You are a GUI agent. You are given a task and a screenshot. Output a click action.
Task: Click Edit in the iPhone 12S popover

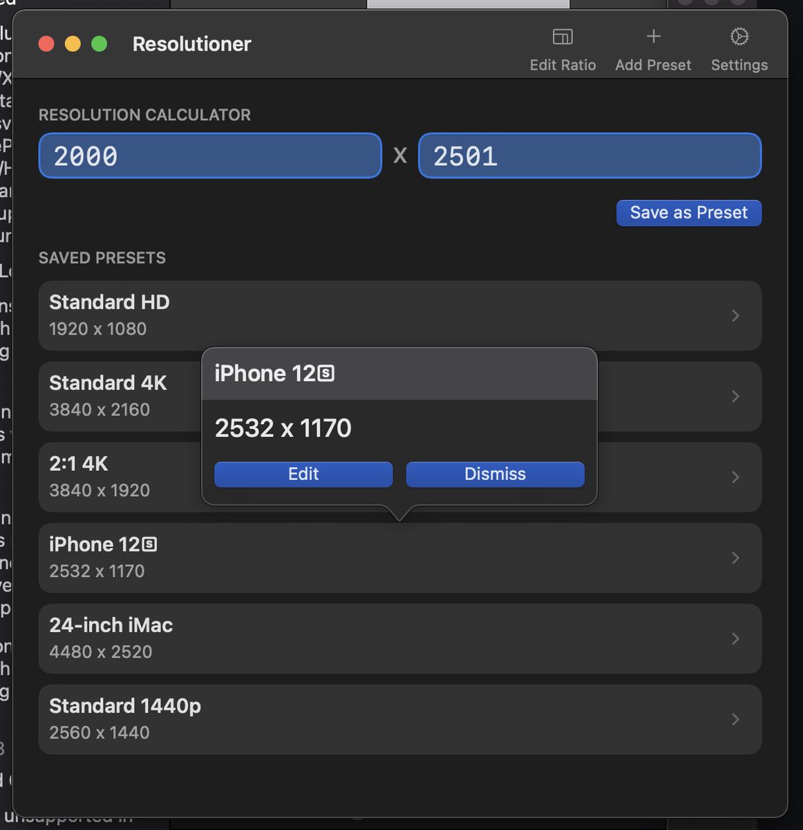pos(303,474)
